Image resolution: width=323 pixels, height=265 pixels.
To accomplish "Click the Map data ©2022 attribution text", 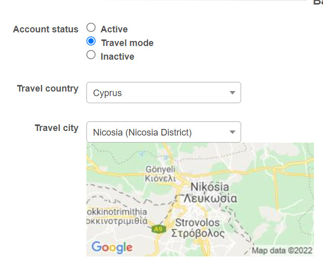I will click(x=282, y=250).
